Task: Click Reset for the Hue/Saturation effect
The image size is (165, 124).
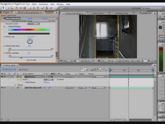Action: [x=30, y=18]
